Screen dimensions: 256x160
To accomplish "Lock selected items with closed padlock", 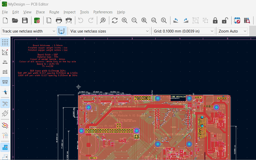I will [x=215, y=21].
